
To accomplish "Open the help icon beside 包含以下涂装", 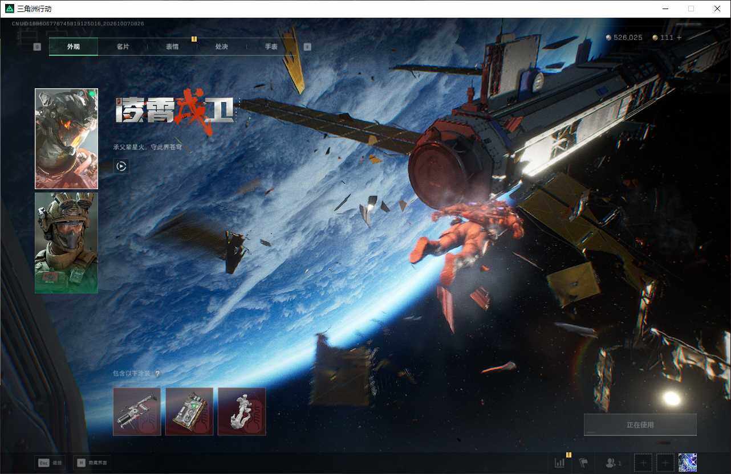I will coord(157,374).
